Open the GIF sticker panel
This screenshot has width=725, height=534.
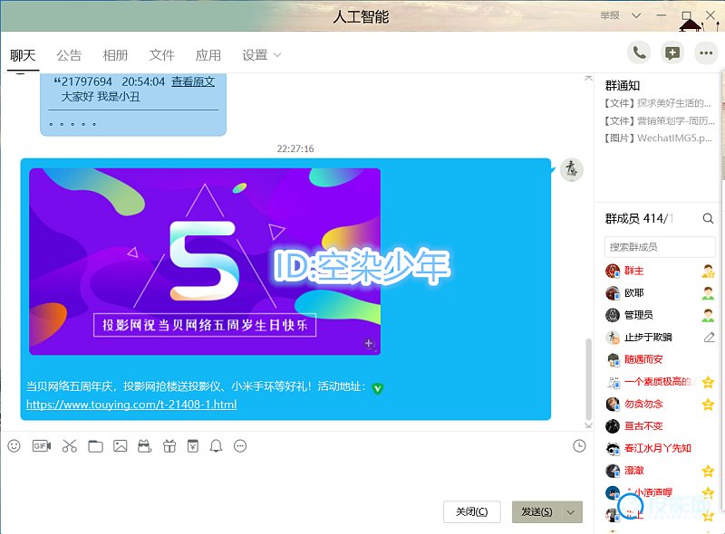coord(42,446)
